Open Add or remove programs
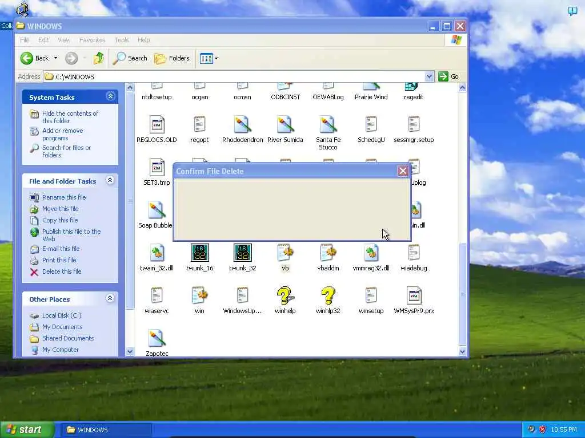The image size is (585, 438). (x=63, y=135)
